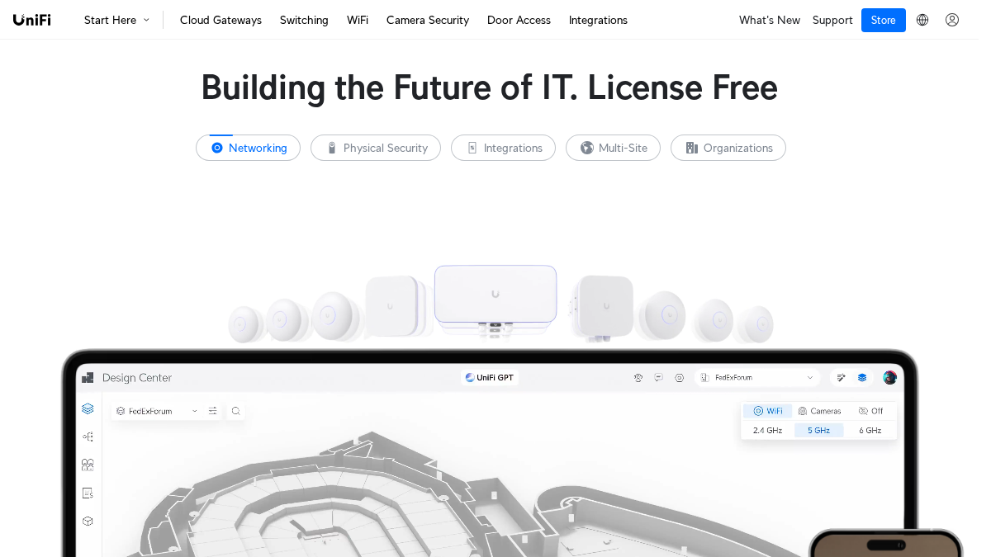Open the Integrations menu in top navigation

598,20
